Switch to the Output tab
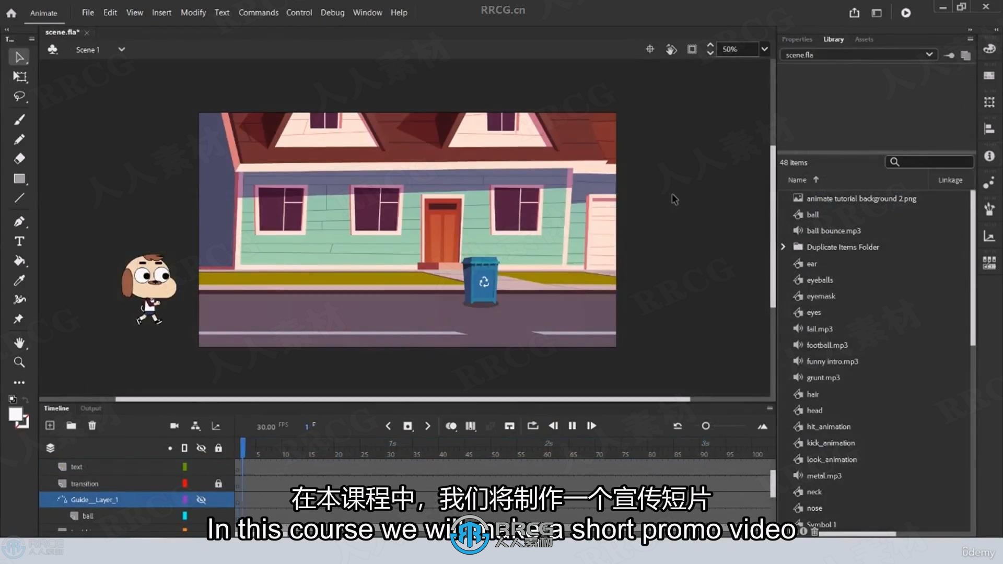Screen dimensions: 1003x564 (90, 408)
